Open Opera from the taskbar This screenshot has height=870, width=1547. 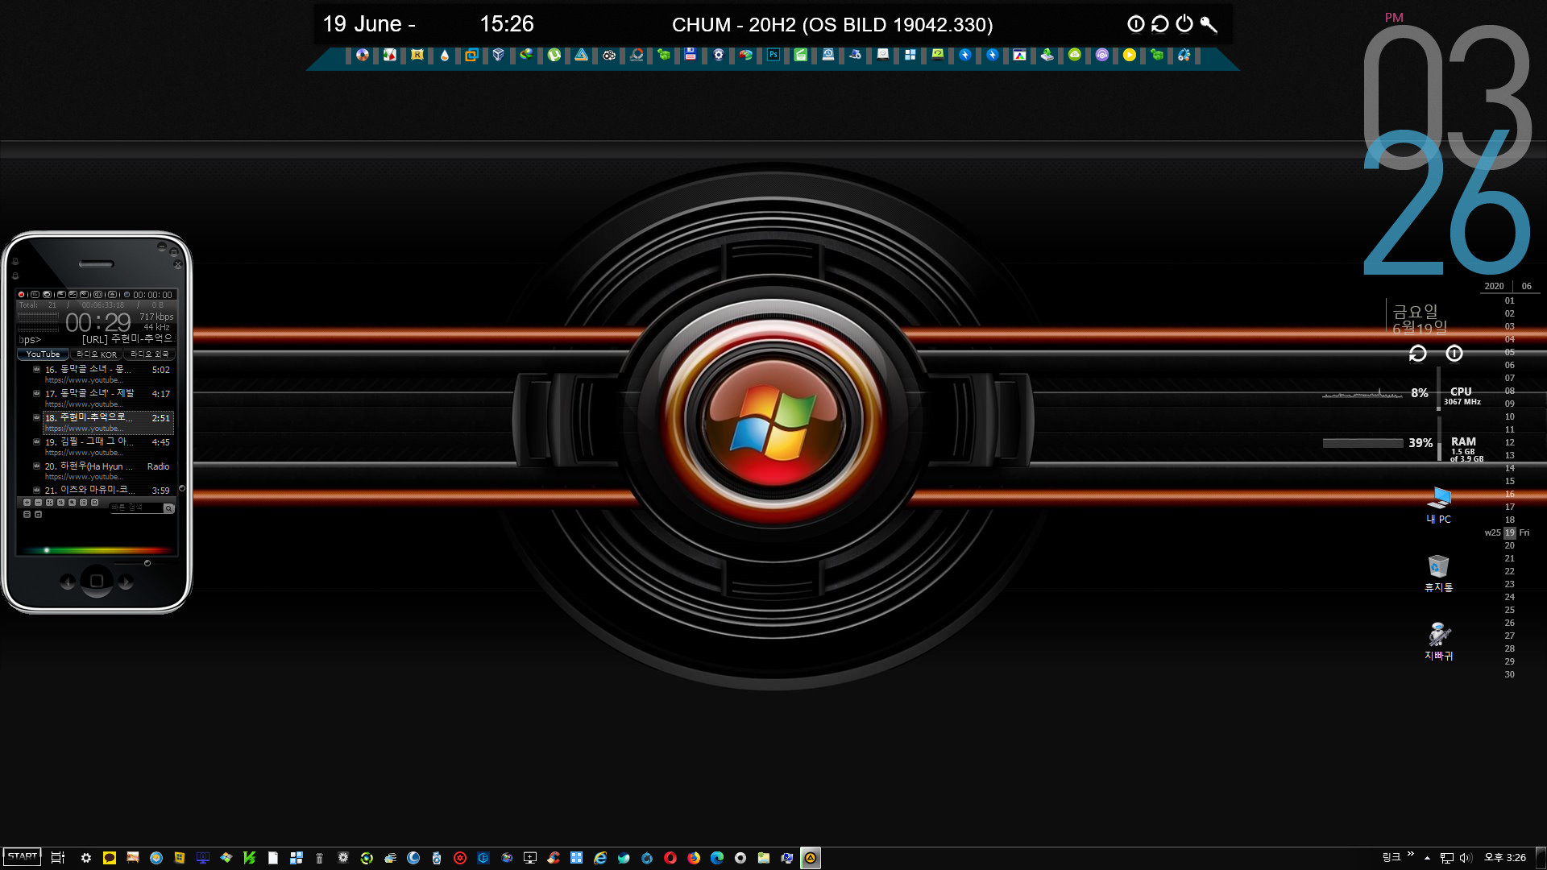(x=670, y=858)
